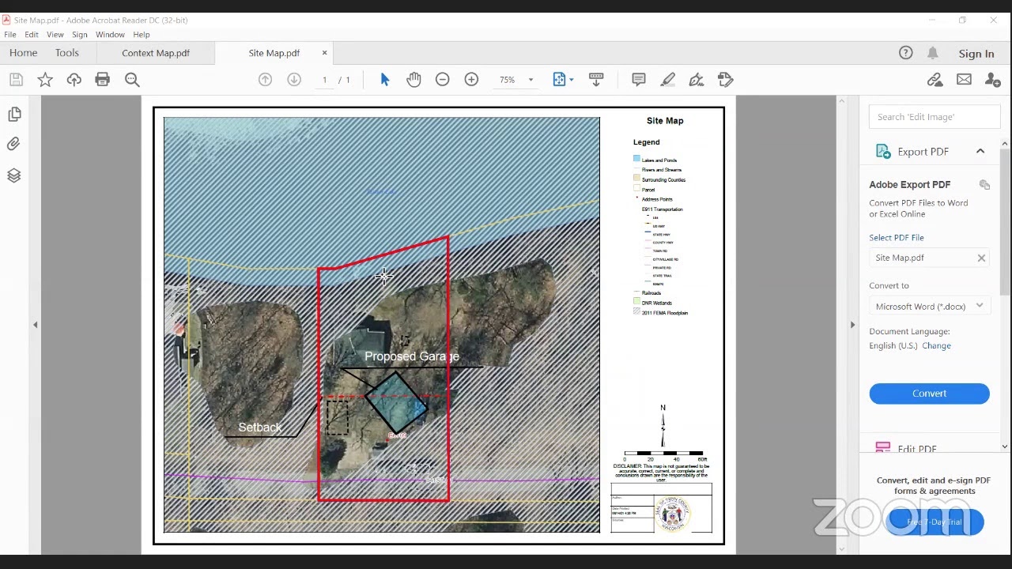Open fit page options icon
This screenshot has width=1012, height=569.
click(560, 79)
